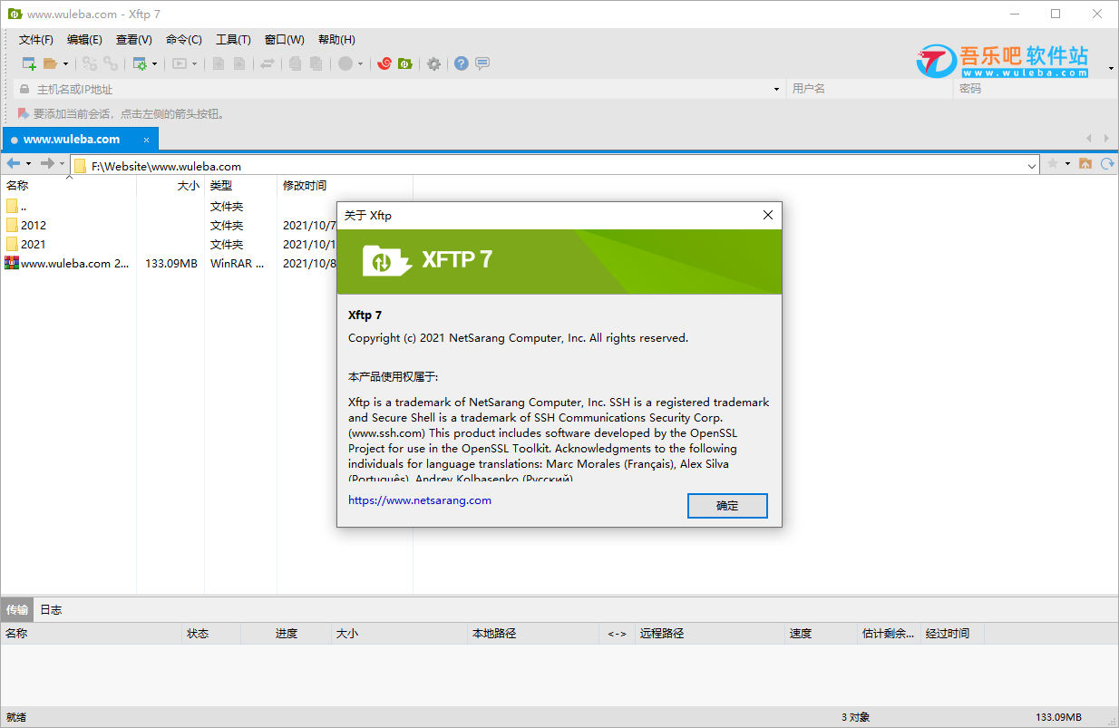
Task: Expand the Open session dropdown arrow
Action: pos(65,63)
